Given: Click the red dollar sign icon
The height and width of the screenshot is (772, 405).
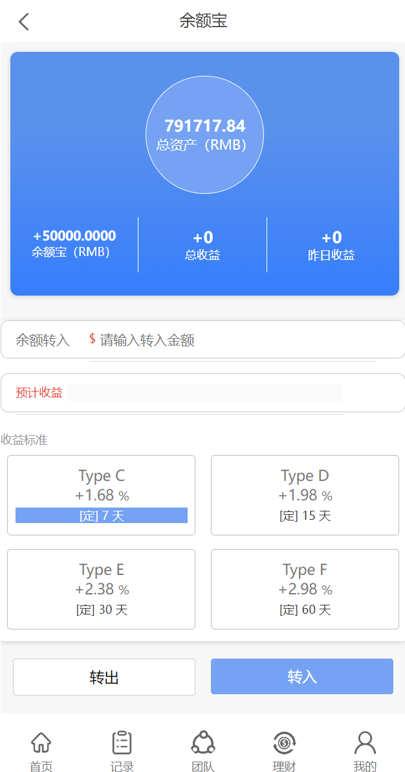Looking at the screenshot, I should point(93,339).
